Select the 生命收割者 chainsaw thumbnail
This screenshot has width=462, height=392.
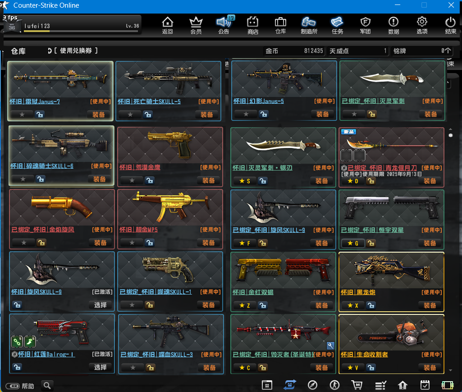click(x=391, y=333)
